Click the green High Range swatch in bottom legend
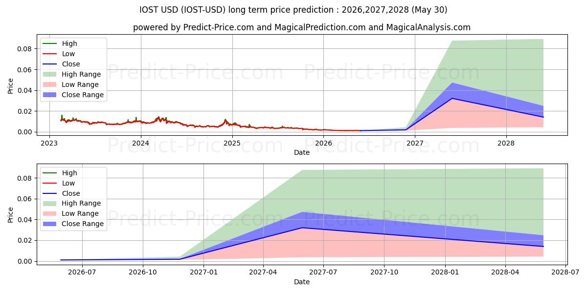Screen dimensions: 587x293 point(50,204)
